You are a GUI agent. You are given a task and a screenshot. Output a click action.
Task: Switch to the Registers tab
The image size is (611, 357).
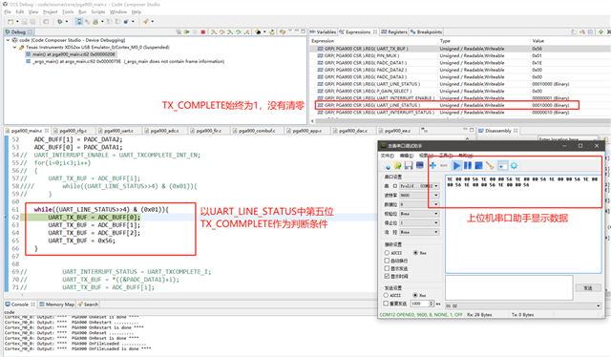click(394, 31)
